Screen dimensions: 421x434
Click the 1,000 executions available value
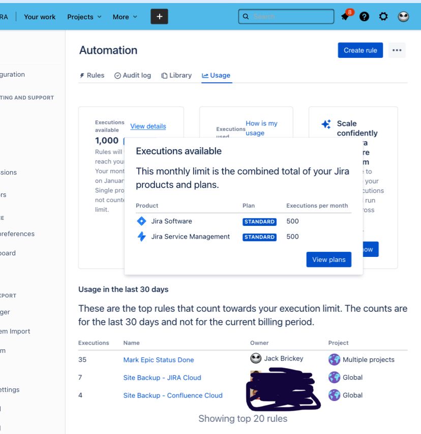pyautogui.click(x=107, y=141)
